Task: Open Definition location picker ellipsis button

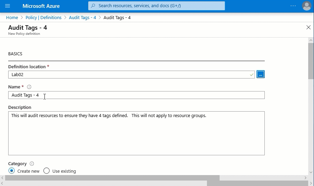Action: [x=260, y=74]
